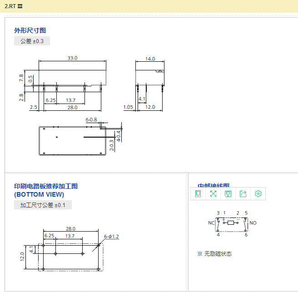The width and height of the screenshot is (298, 292).
Task: Click the 外形尺寸图 heading
Action: tap(30, 30)
